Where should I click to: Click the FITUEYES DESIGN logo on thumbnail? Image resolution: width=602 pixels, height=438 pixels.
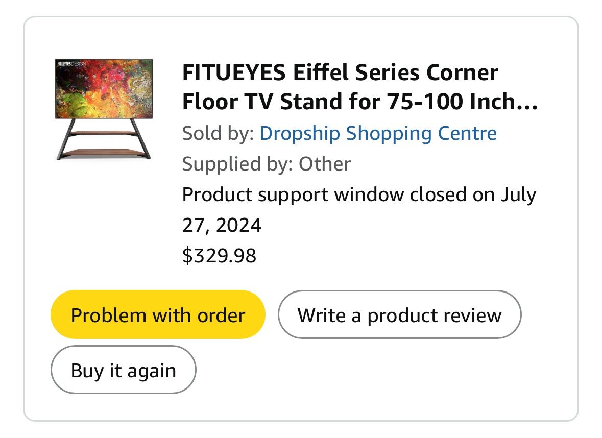(71, 64)
